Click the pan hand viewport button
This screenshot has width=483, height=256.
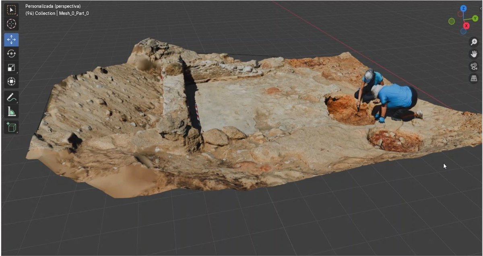474,54
